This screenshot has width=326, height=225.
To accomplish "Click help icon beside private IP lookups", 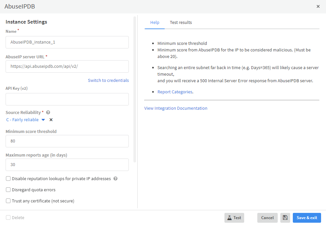I will (115, 179).
